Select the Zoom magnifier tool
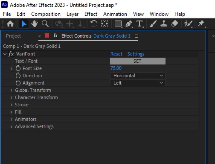The height and width of the screenshot is (164, 215). tap(45, 24)
